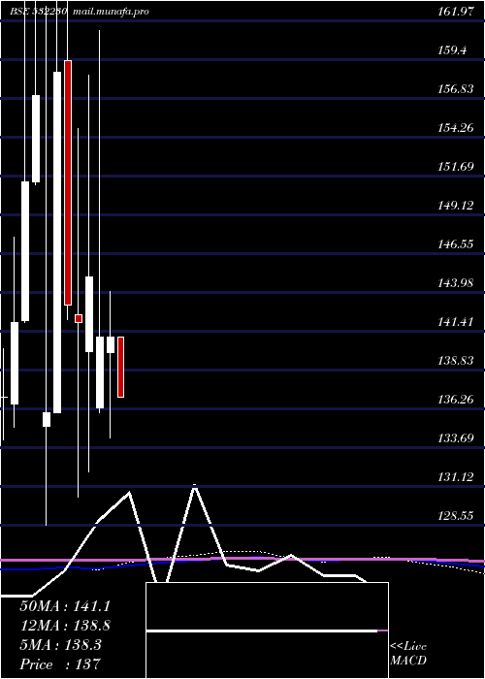Click the 138.83 price axis label

(x=456, y=360)
